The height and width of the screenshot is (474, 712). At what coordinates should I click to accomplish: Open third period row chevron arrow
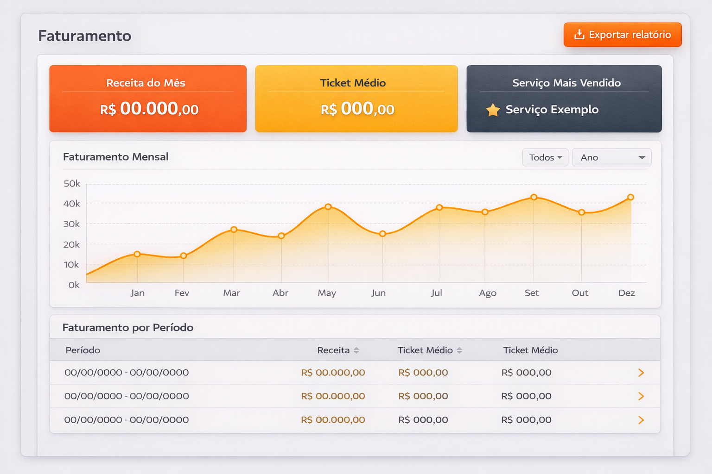[x=641, y=420]
